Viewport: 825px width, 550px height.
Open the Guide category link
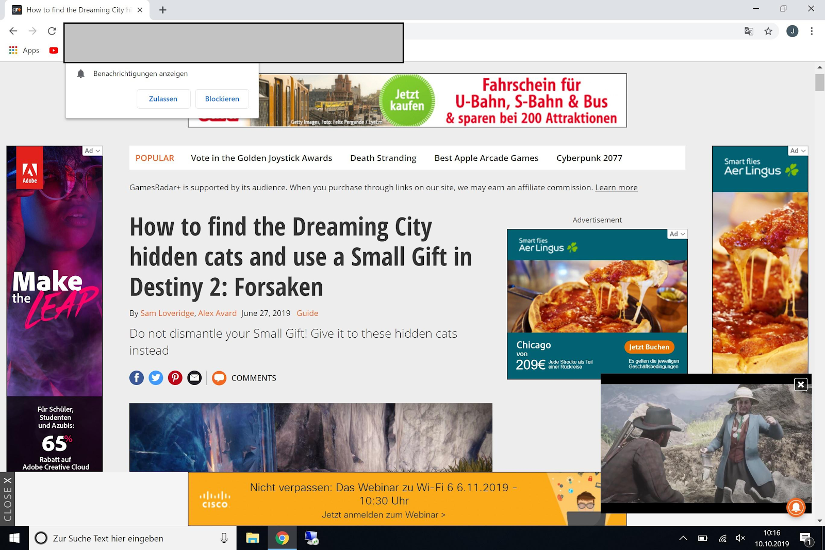307,313
